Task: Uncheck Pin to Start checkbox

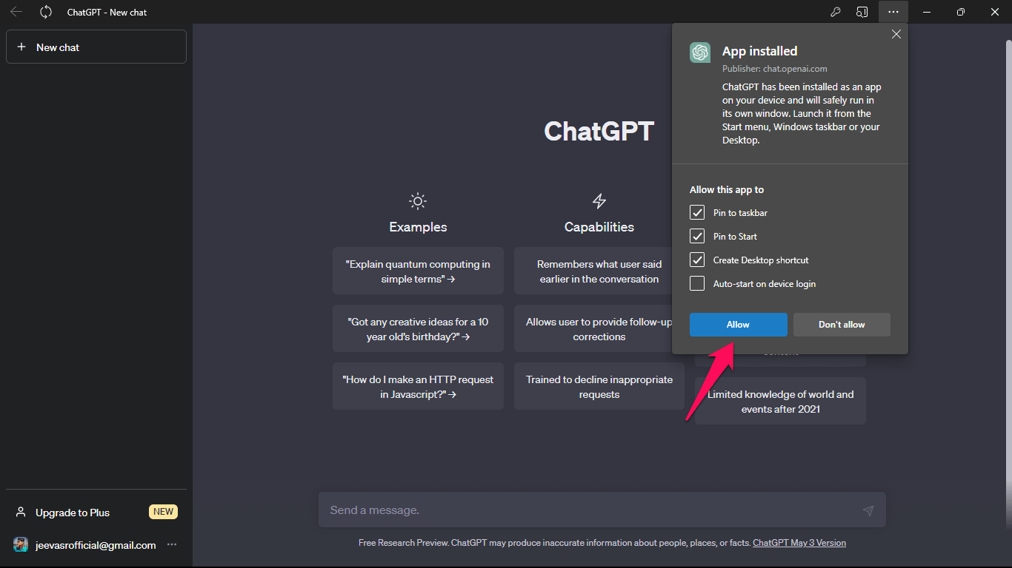Action: coord(697,237)
